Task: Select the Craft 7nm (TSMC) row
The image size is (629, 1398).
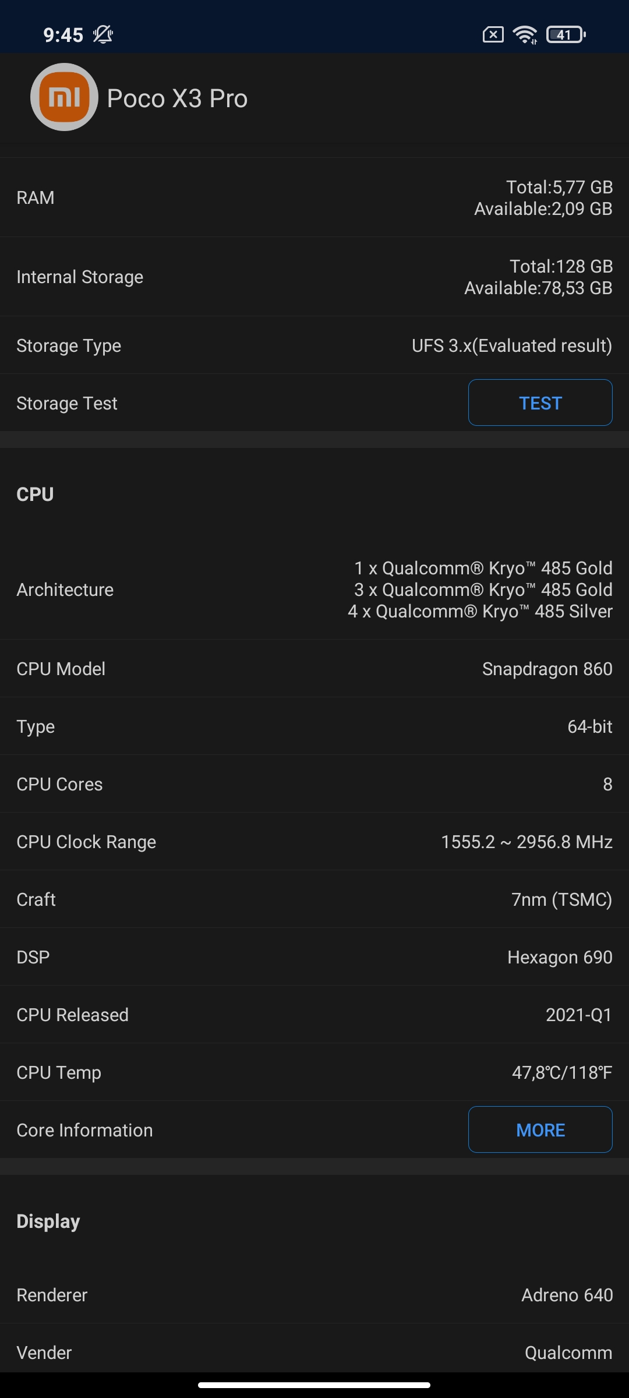Action: pos(314,899)
